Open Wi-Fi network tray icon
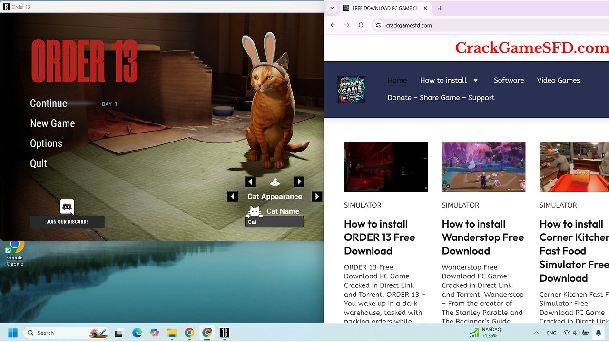 [x=567, y=333]
